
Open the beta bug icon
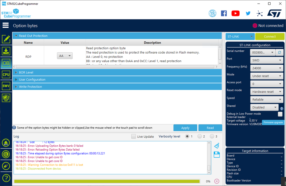(6, 143)
